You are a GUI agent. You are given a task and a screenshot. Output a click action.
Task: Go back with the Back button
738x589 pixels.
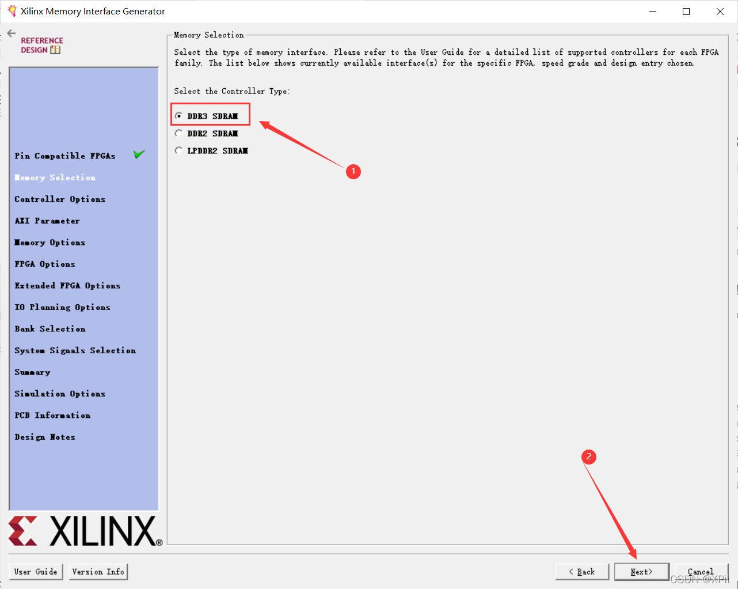pos(582,572)
